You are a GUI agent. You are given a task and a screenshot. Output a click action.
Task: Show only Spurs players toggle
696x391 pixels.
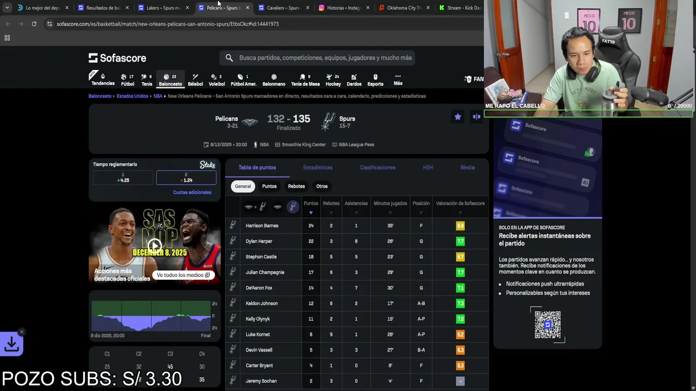[293, 207]
